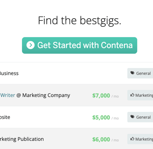
Task: Open the Marketing Publication job listing
Action: click(x=22, y=139)
